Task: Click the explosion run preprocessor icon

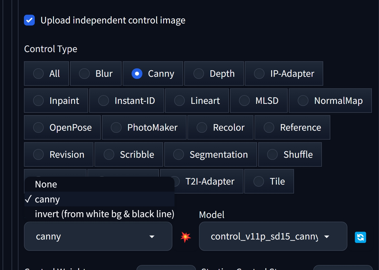Action: point(186,237)
